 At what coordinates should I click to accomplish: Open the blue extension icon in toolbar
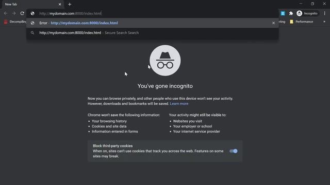tap(283, 13)
